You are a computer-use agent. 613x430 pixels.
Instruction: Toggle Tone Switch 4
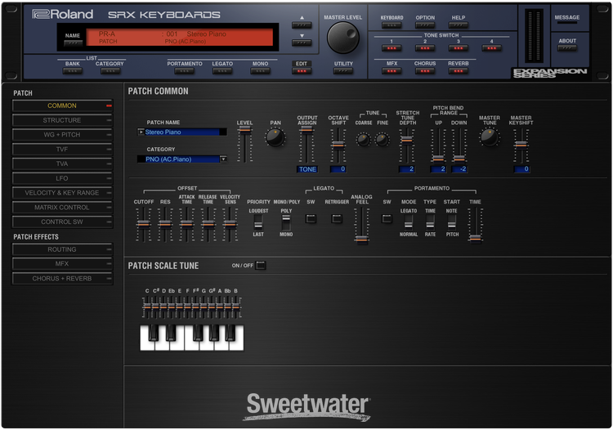(x=491, y=48)
